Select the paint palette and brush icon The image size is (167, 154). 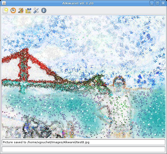click(21, 10)
